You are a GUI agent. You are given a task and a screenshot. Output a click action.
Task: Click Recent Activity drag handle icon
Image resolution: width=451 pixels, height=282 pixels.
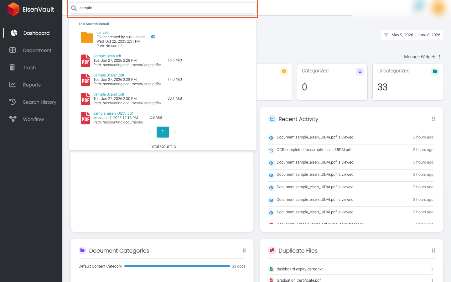pyautogui.click(x=433, y=119)
